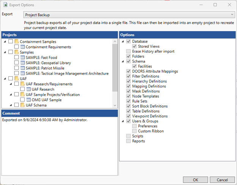Enable the Erase History after import checkbox
The width and height of the screenshot is (237, 185).
tap(128, 52)
